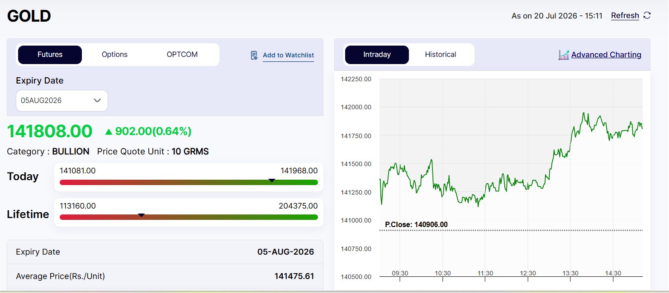Switch to the Options tab
The height and width of the screenshot is (293, 669).
point(114,55)
